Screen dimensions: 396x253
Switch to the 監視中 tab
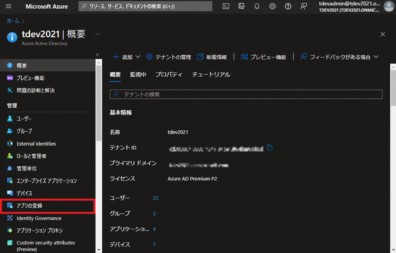click(138, 75)
